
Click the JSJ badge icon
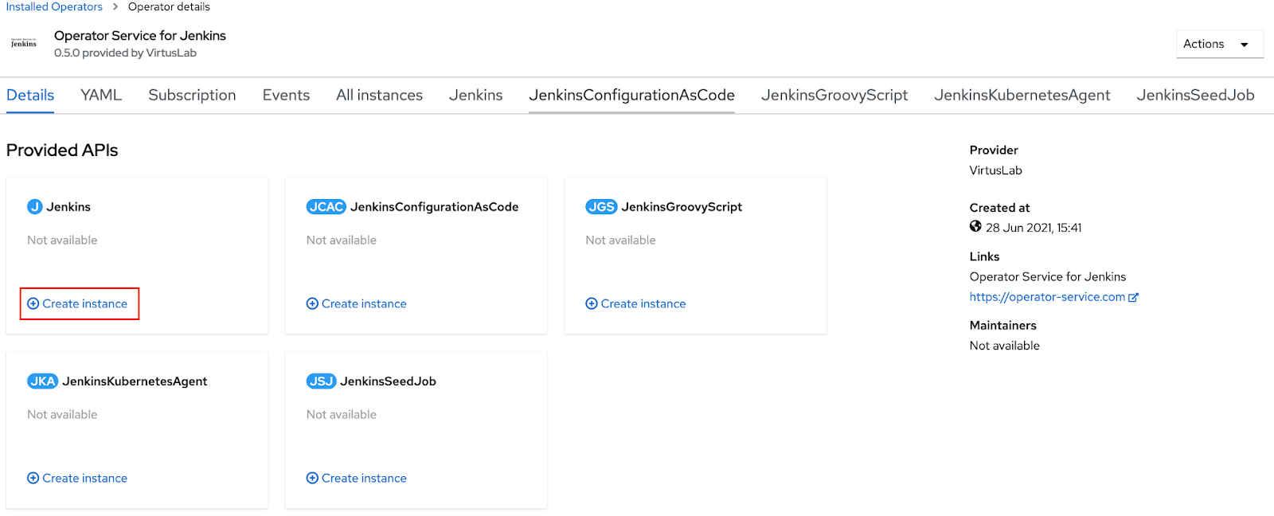point(322,381)
